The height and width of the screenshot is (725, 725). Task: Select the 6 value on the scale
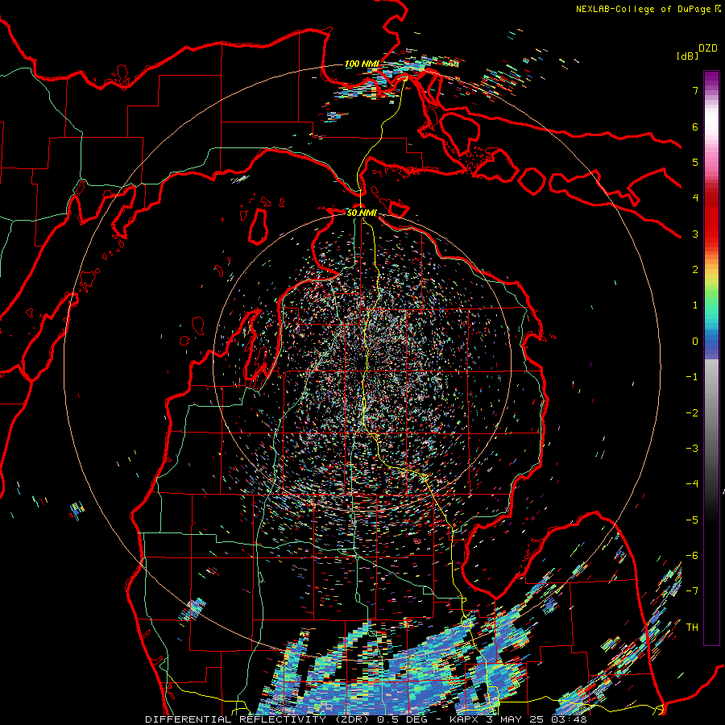[695, 126]
